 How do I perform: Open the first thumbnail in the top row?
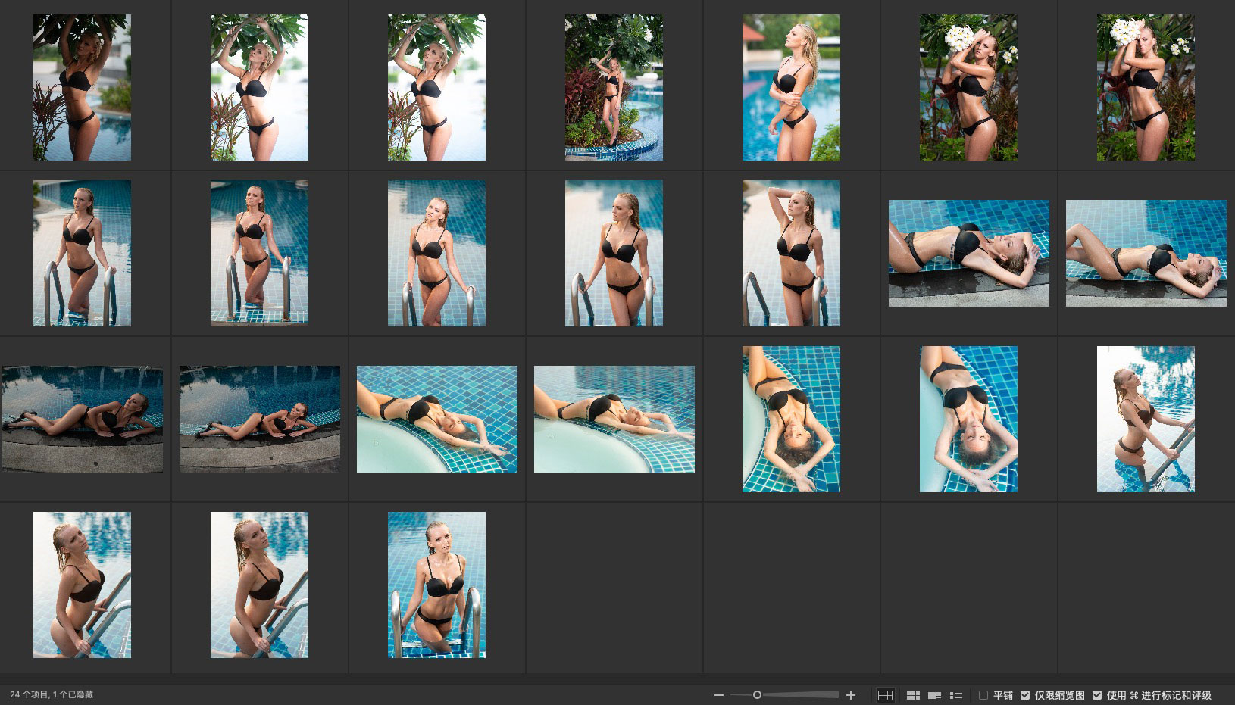pos(82,87)
